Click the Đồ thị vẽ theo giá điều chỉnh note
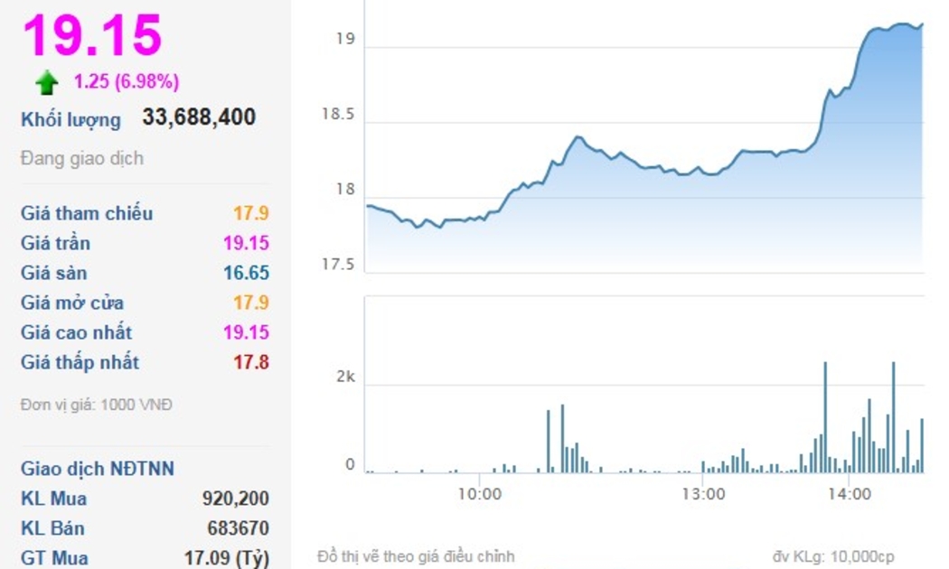This screenshot has height=569, width=949. tap(416, 556)
